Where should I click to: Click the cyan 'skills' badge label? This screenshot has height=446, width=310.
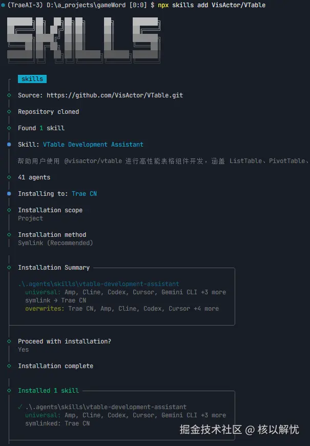(x=32, y=79)
